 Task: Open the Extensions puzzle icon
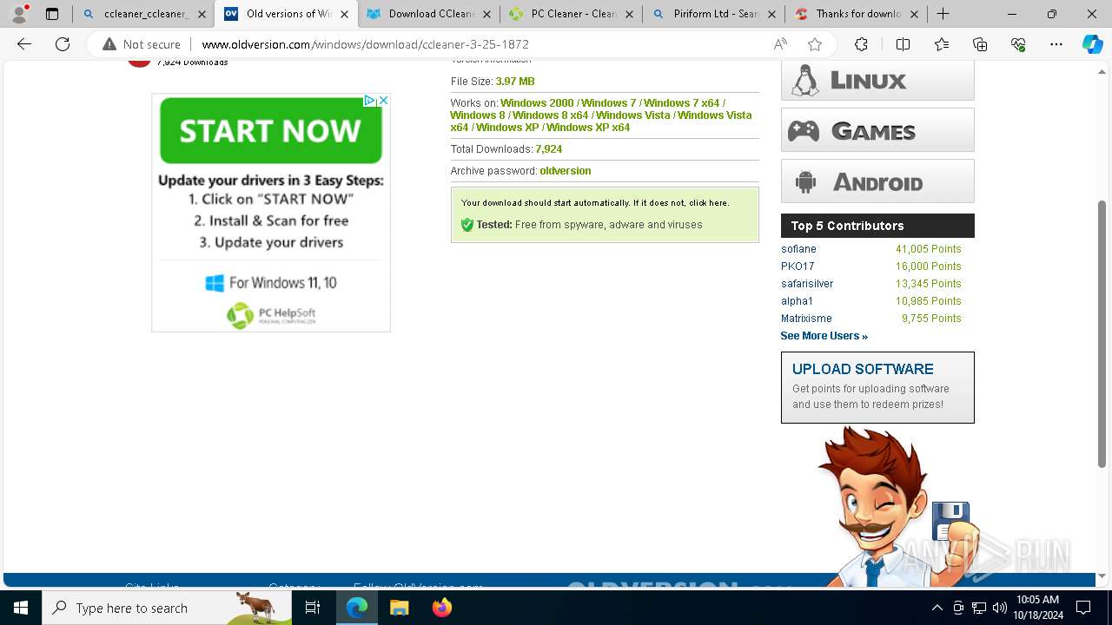pyautogui.click(x=861, y=44)
